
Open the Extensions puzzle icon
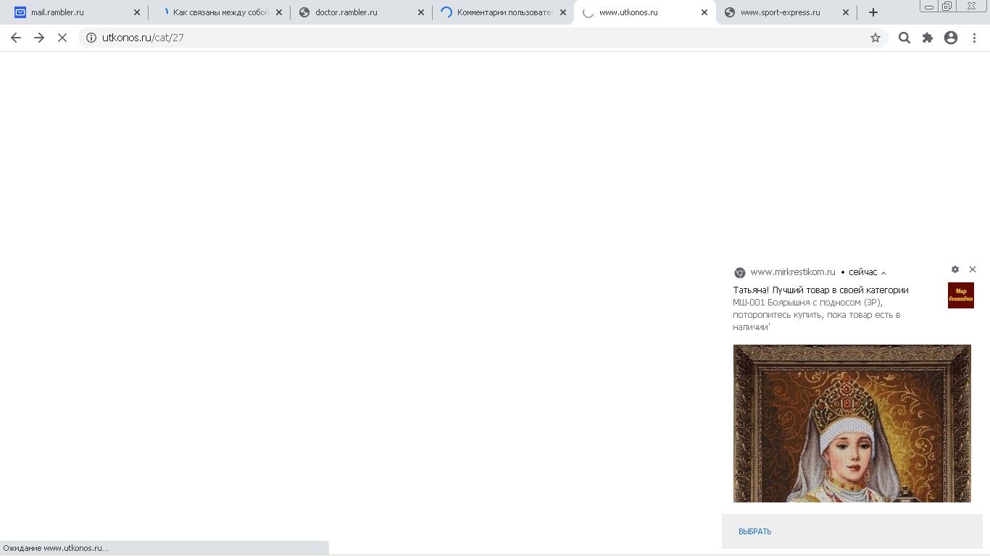(927, 38)
